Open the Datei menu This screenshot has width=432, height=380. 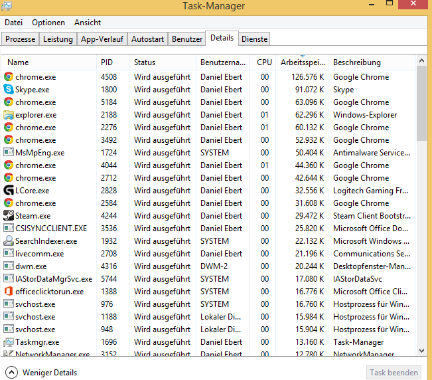(x=13, y=23)
